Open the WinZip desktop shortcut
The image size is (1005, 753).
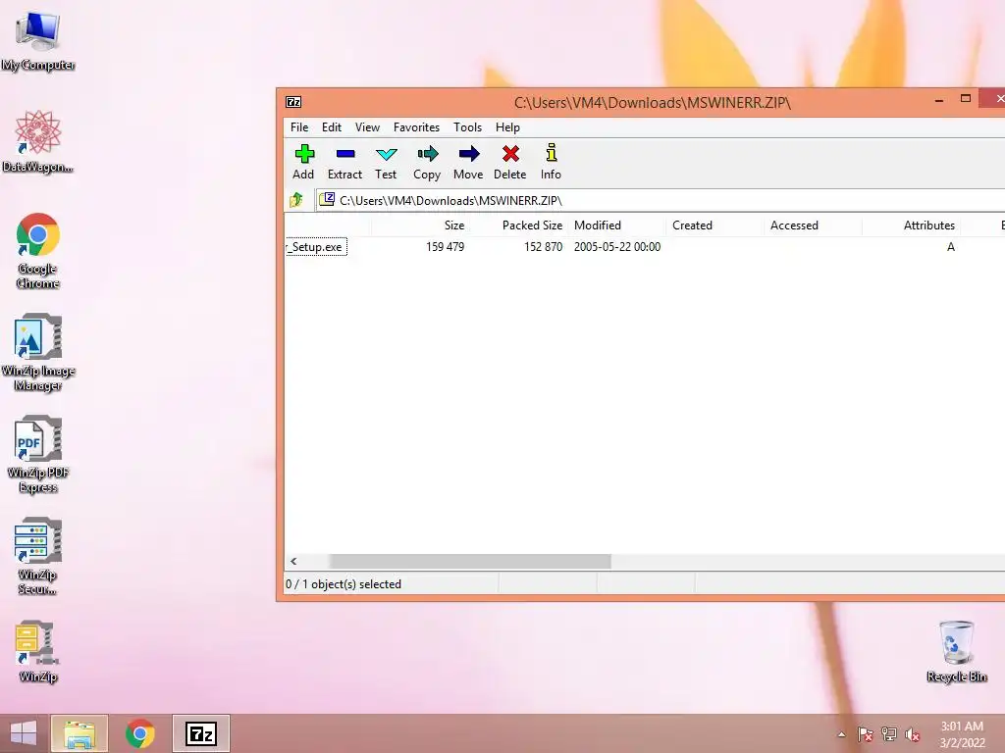click(38, 652)
